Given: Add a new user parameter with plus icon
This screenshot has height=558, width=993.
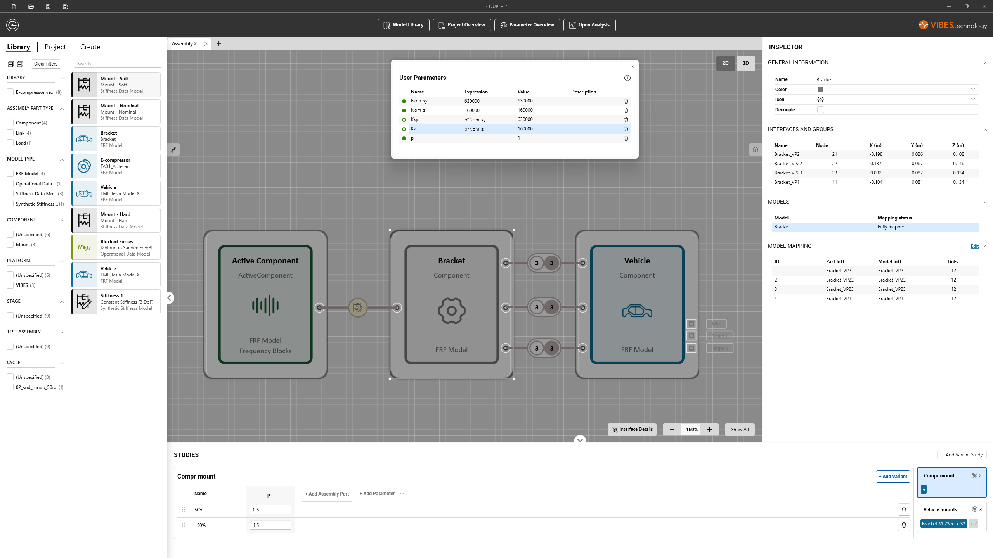Looking at the screenshot, I should pos(627,78).
